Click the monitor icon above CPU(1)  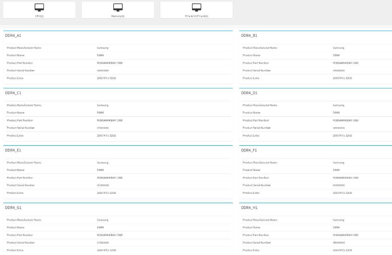[x=39, y=7]
